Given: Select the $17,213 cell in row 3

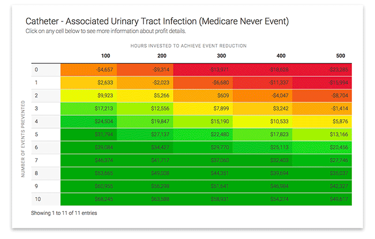Looking at the screenshot, I should coord(89,109).
